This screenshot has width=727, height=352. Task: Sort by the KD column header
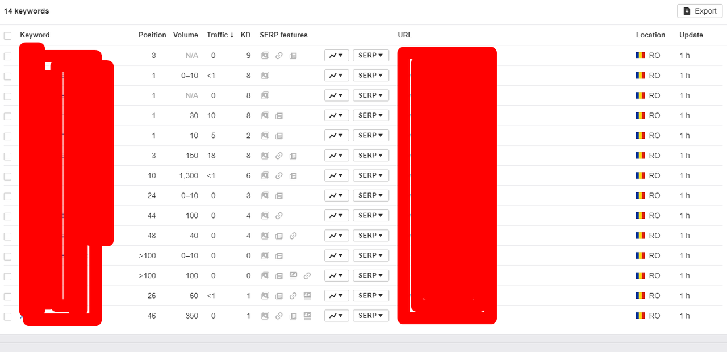(245, 35)
